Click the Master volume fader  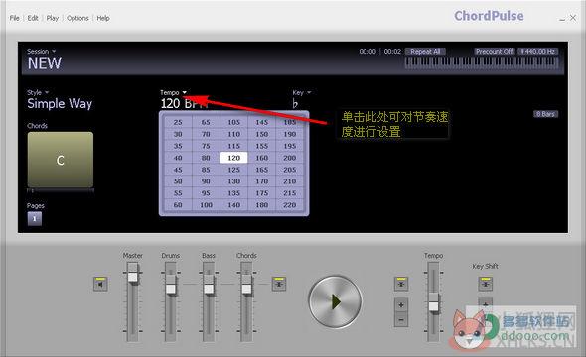[133, 277]
